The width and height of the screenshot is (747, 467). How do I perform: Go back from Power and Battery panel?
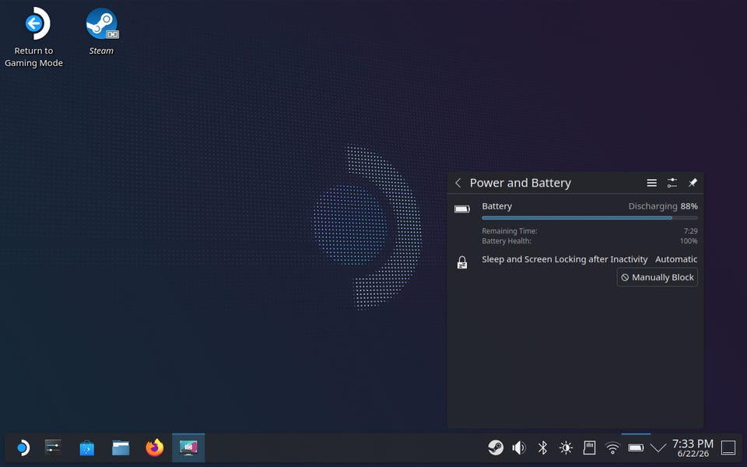tap(458, 183)
